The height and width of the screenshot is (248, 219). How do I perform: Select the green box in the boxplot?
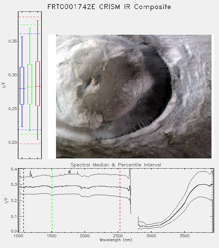(30, 84)
